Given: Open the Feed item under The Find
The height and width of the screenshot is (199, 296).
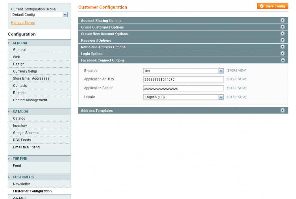Looking at the screenshot, I should tap(17, 165).
